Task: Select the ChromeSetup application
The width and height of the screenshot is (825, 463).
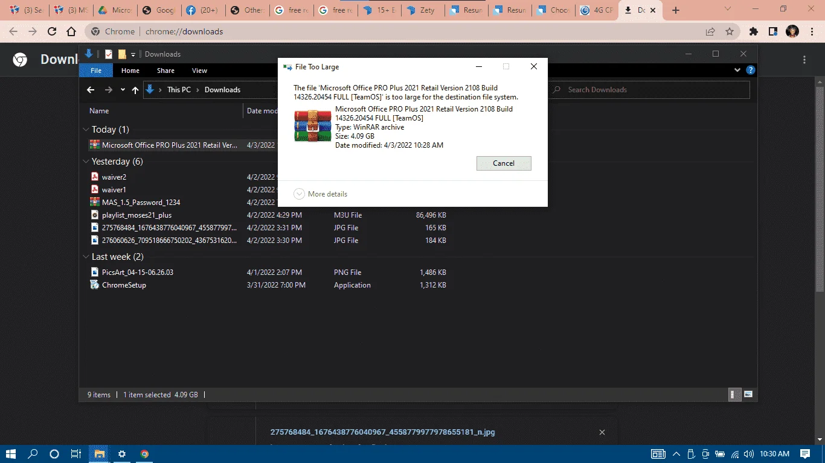Action: (124, 285)
